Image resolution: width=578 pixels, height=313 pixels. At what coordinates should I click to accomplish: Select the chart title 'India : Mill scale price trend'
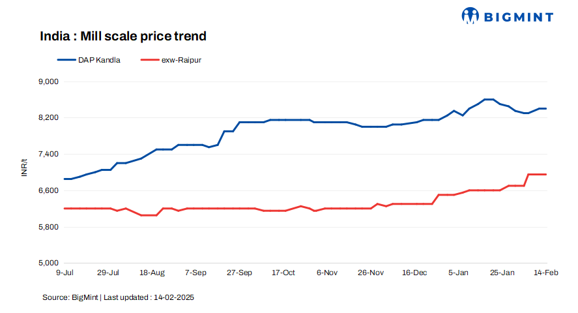[123, 36]
